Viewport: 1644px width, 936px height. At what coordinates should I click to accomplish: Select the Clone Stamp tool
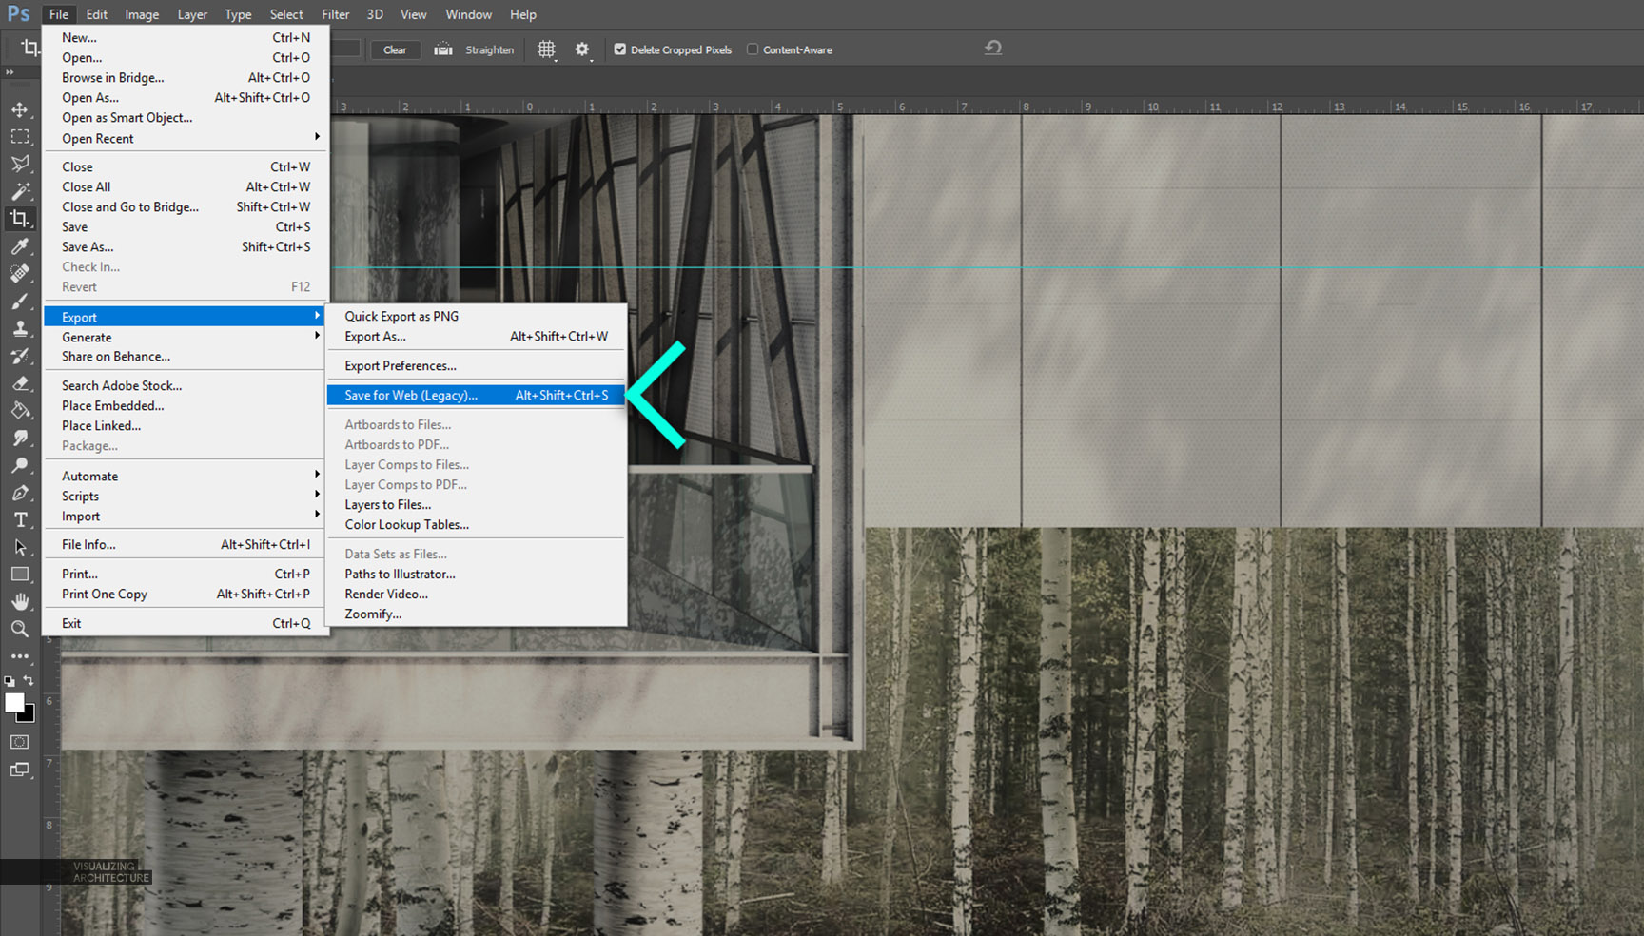[20, 329]
